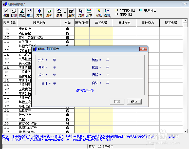Select the 库存现金 row in the table

39,29
